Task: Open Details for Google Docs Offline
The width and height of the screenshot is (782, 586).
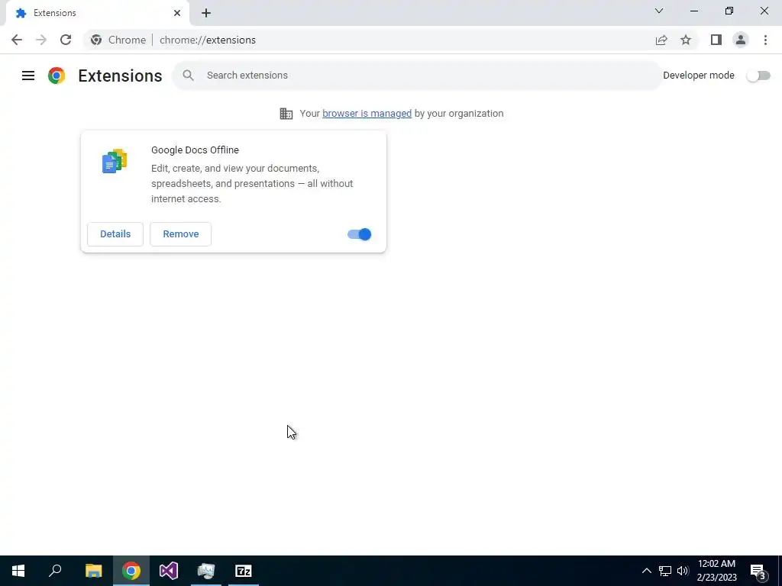Action: [x=115, y=234]
